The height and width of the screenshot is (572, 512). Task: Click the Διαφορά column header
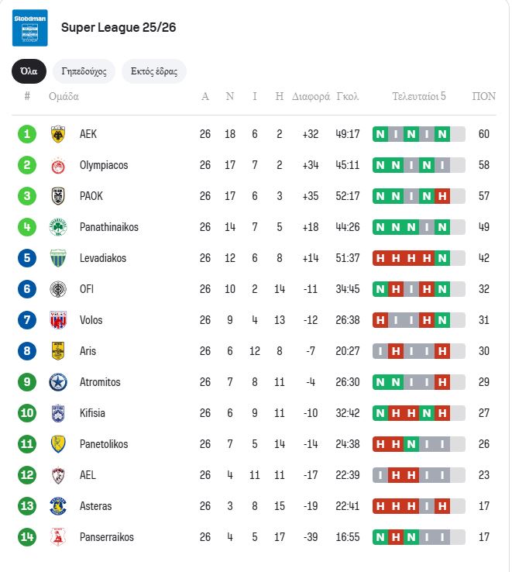[x=311, y=97]
